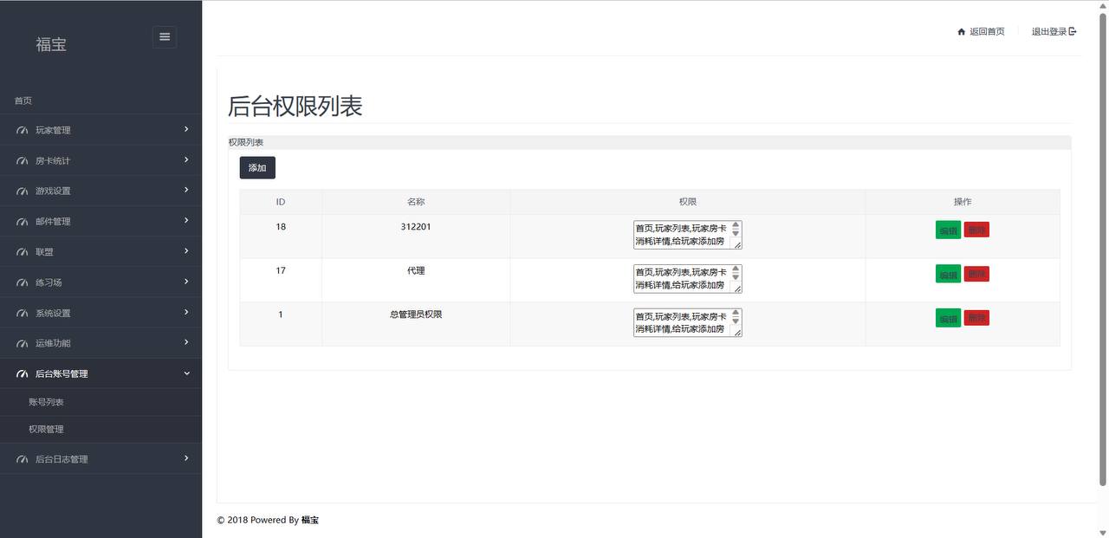Focus the permissions textarea for 总管理员权限
Viewport: 1109px width, 538px height.
tap(688, 322)
